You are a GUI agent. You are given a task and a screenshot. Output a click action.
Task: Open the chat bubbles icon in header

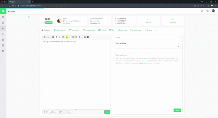pos(207,11)
